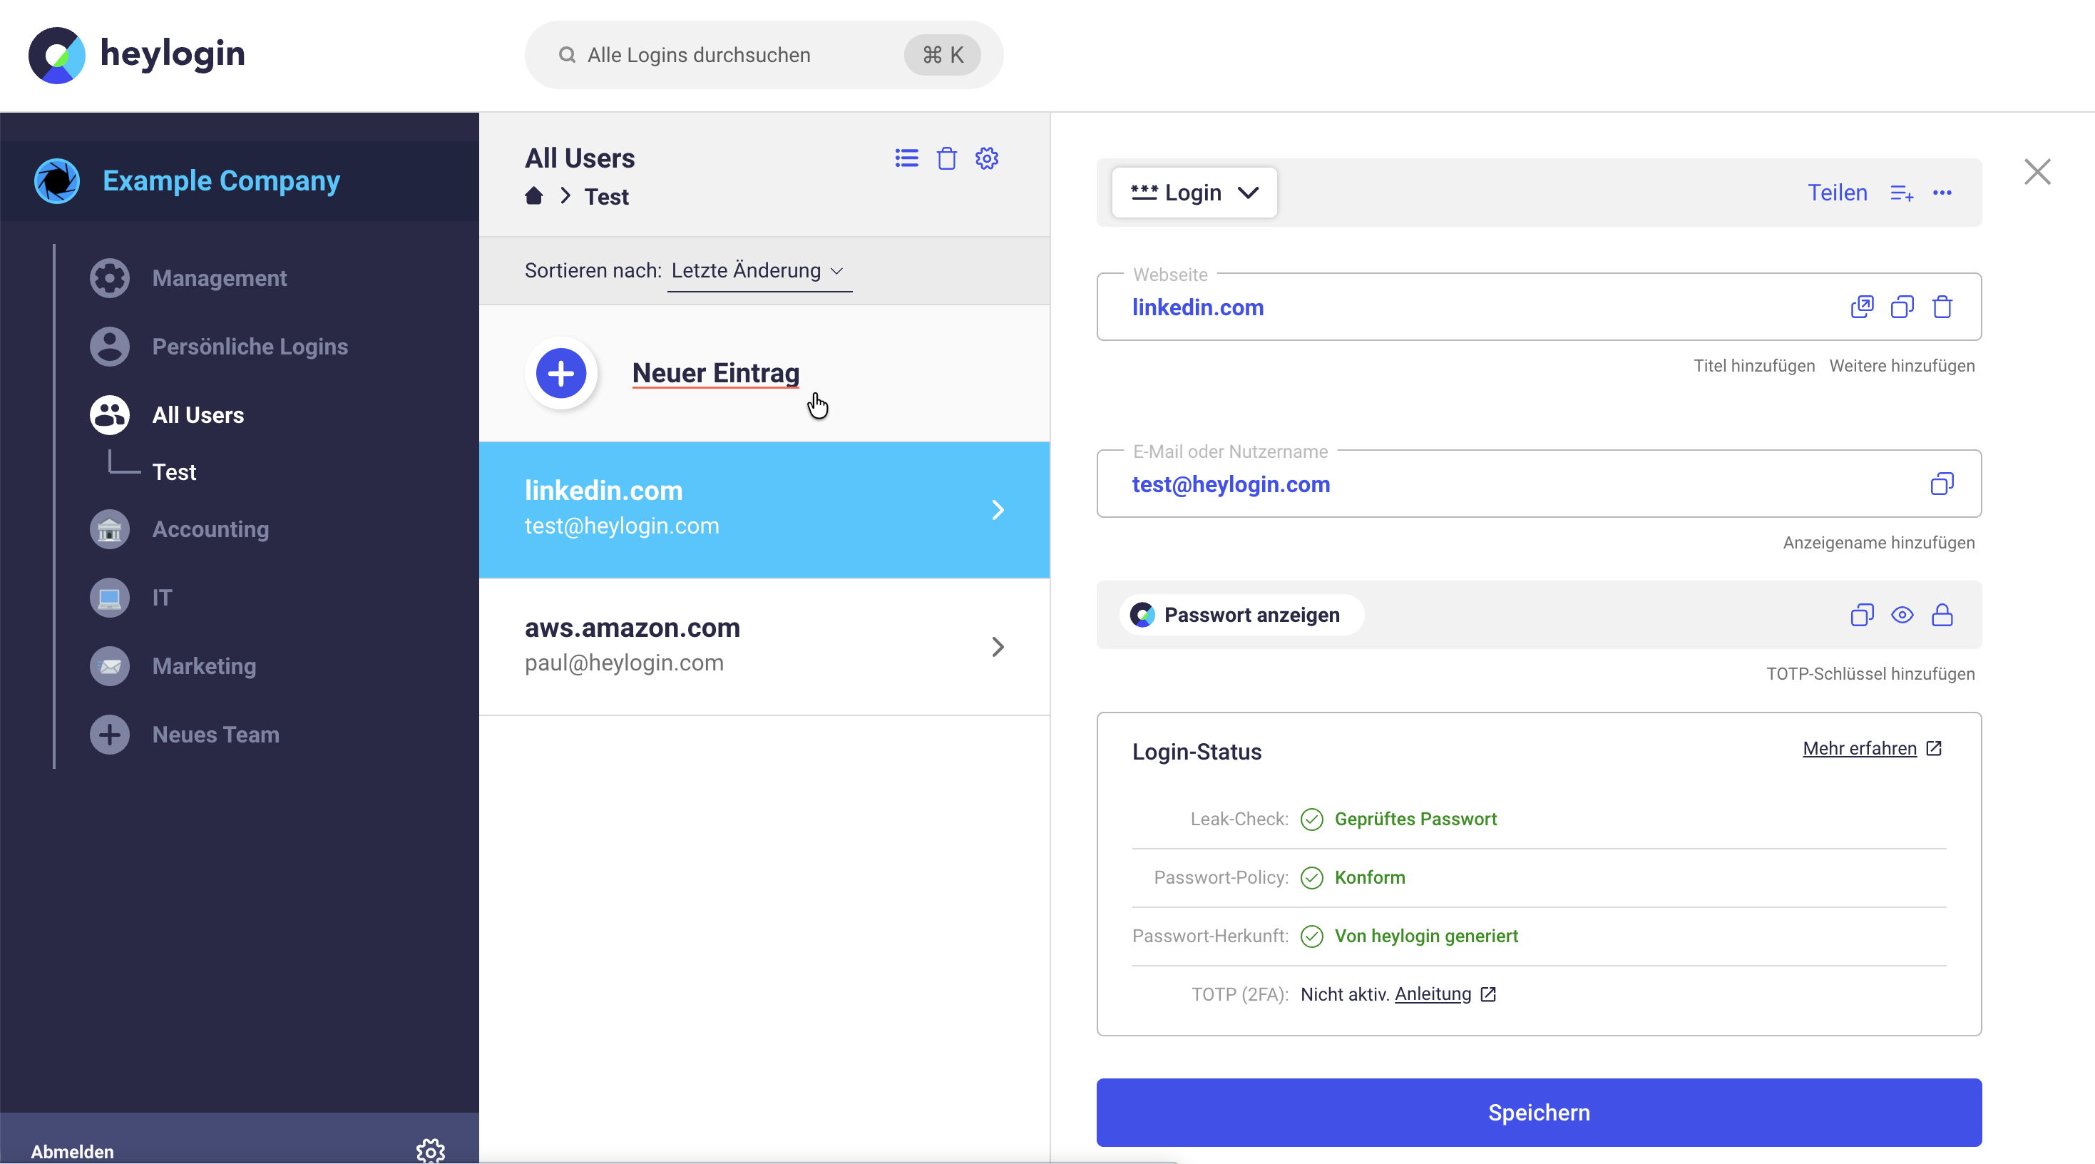This screenshot has height=1164, width=2095.
Task: Open the Login entry type dropdown
Action: [x=1194, y=193]
